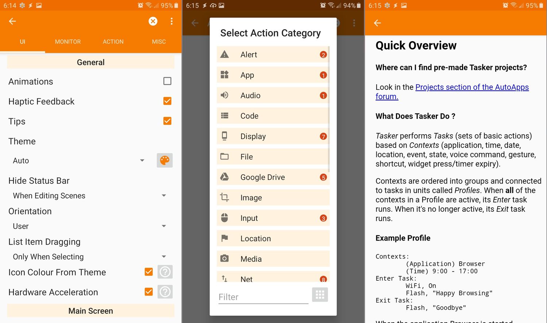The height and width of the screenshot is (323, 547).
Task: Tap the General section header
Action: pyautogui.click(x=91, y=62)
